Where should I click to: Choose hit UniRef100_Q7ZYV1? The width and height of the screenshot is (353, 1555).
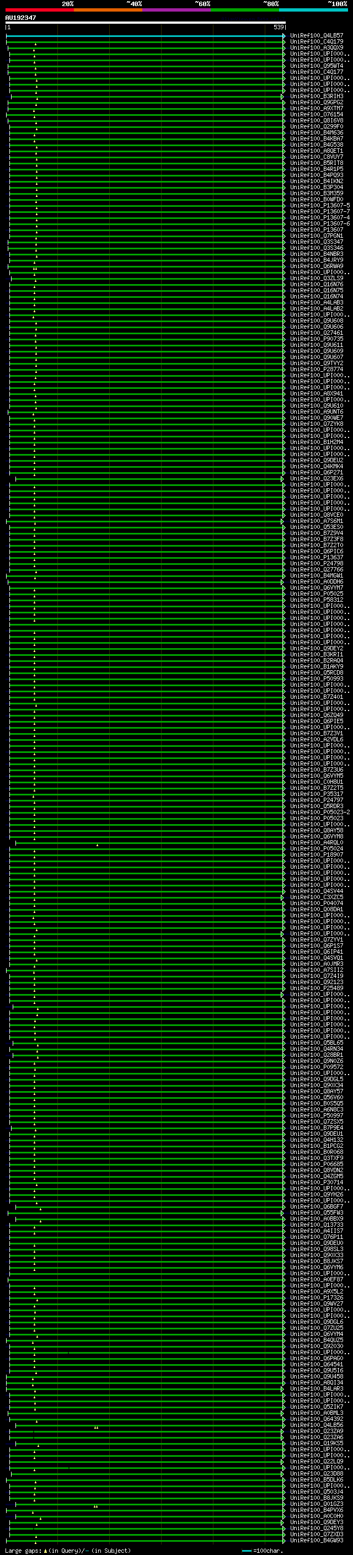point(317,940)
